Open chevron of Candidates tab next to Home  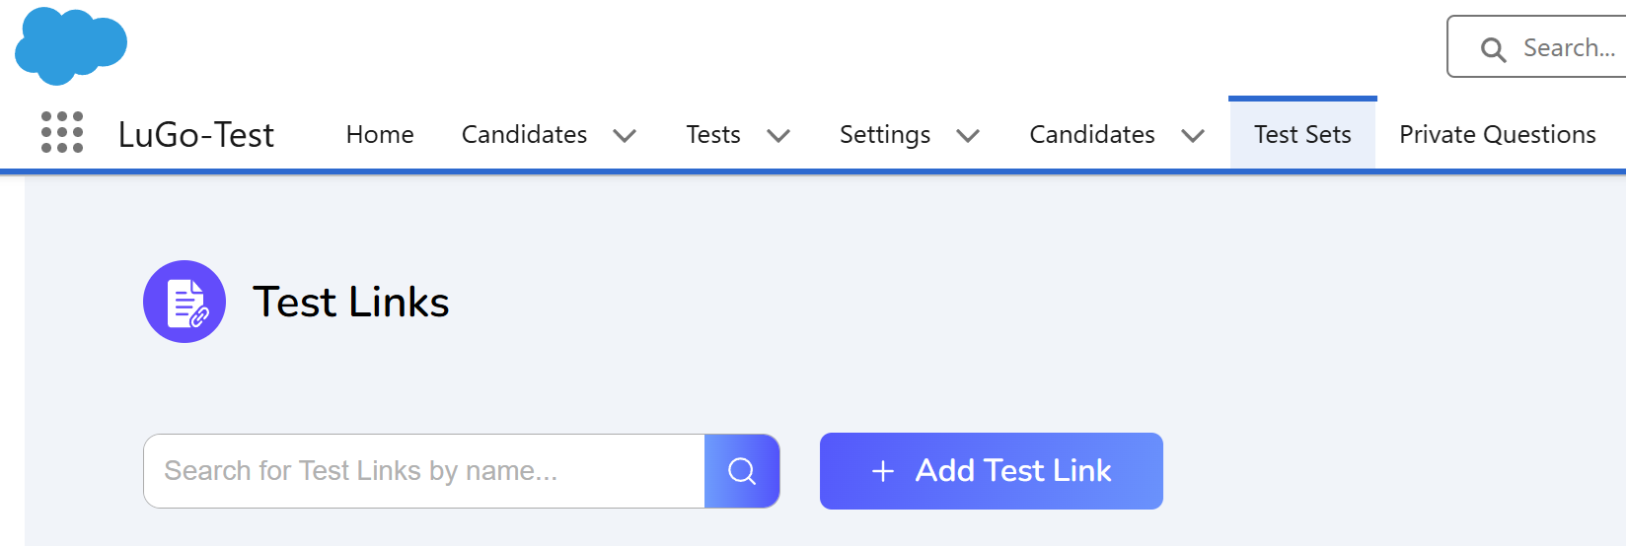625,136
